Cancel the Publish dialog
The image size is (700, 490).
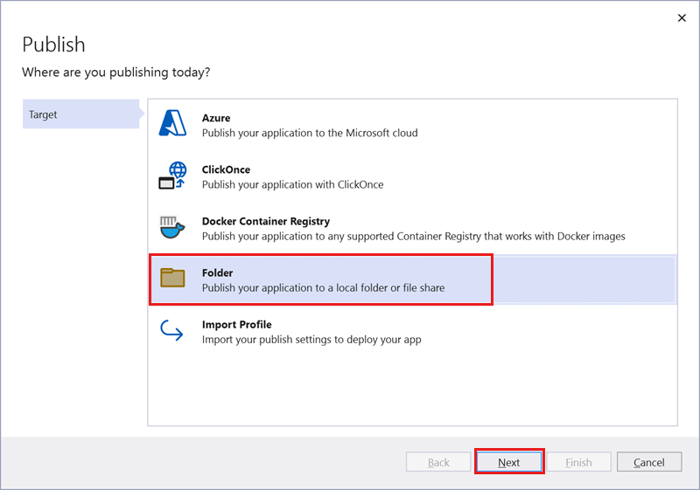coord(649,462)
